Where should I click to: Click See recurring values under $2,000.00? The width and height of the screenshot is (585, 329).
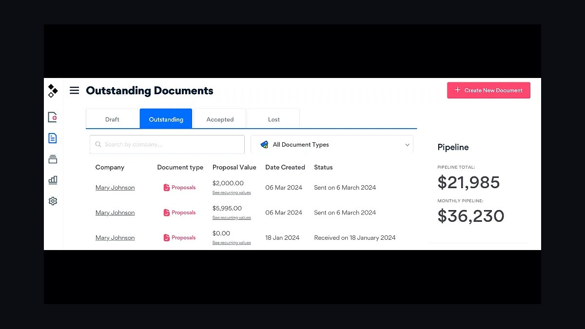point(232,193)
